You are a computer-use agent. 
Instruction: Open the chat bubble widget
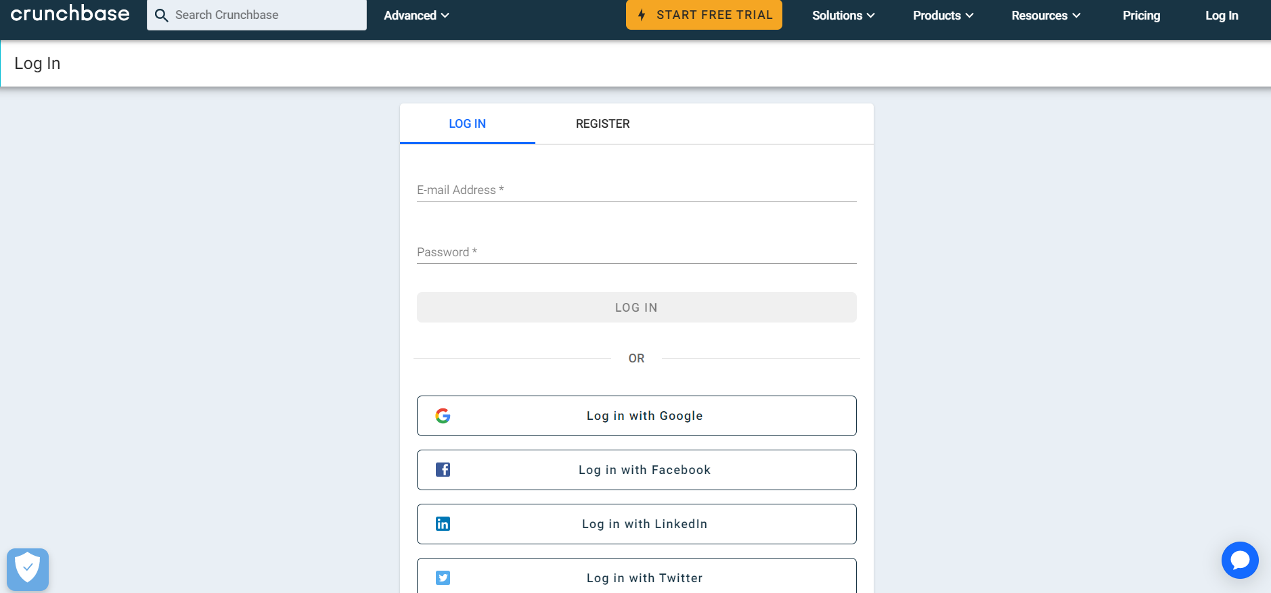pos(1240,560)
